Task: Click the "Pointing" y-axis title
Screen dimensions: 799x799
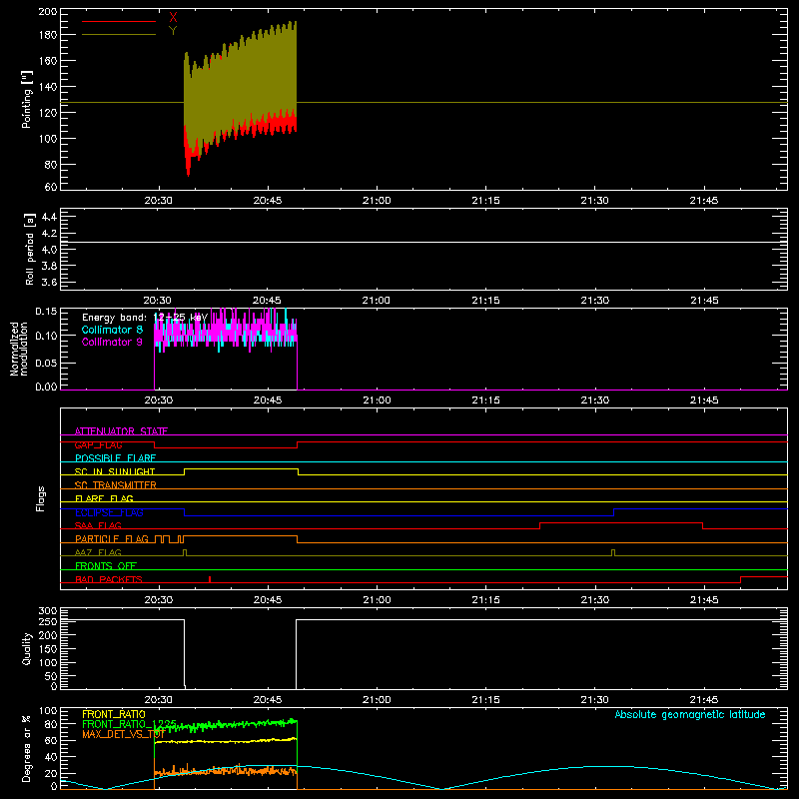Action: click(x=27, y=99)
